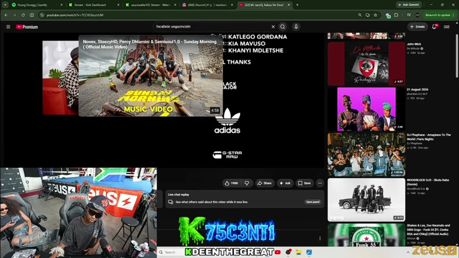Screen dimensions: 459x258
Task: Open Funk 55 video thumbnail
Action: coord(366,235)
